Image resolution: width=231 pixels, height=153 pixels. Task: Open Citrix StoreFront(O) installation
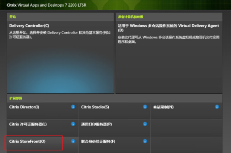click(x=27, y=141)
